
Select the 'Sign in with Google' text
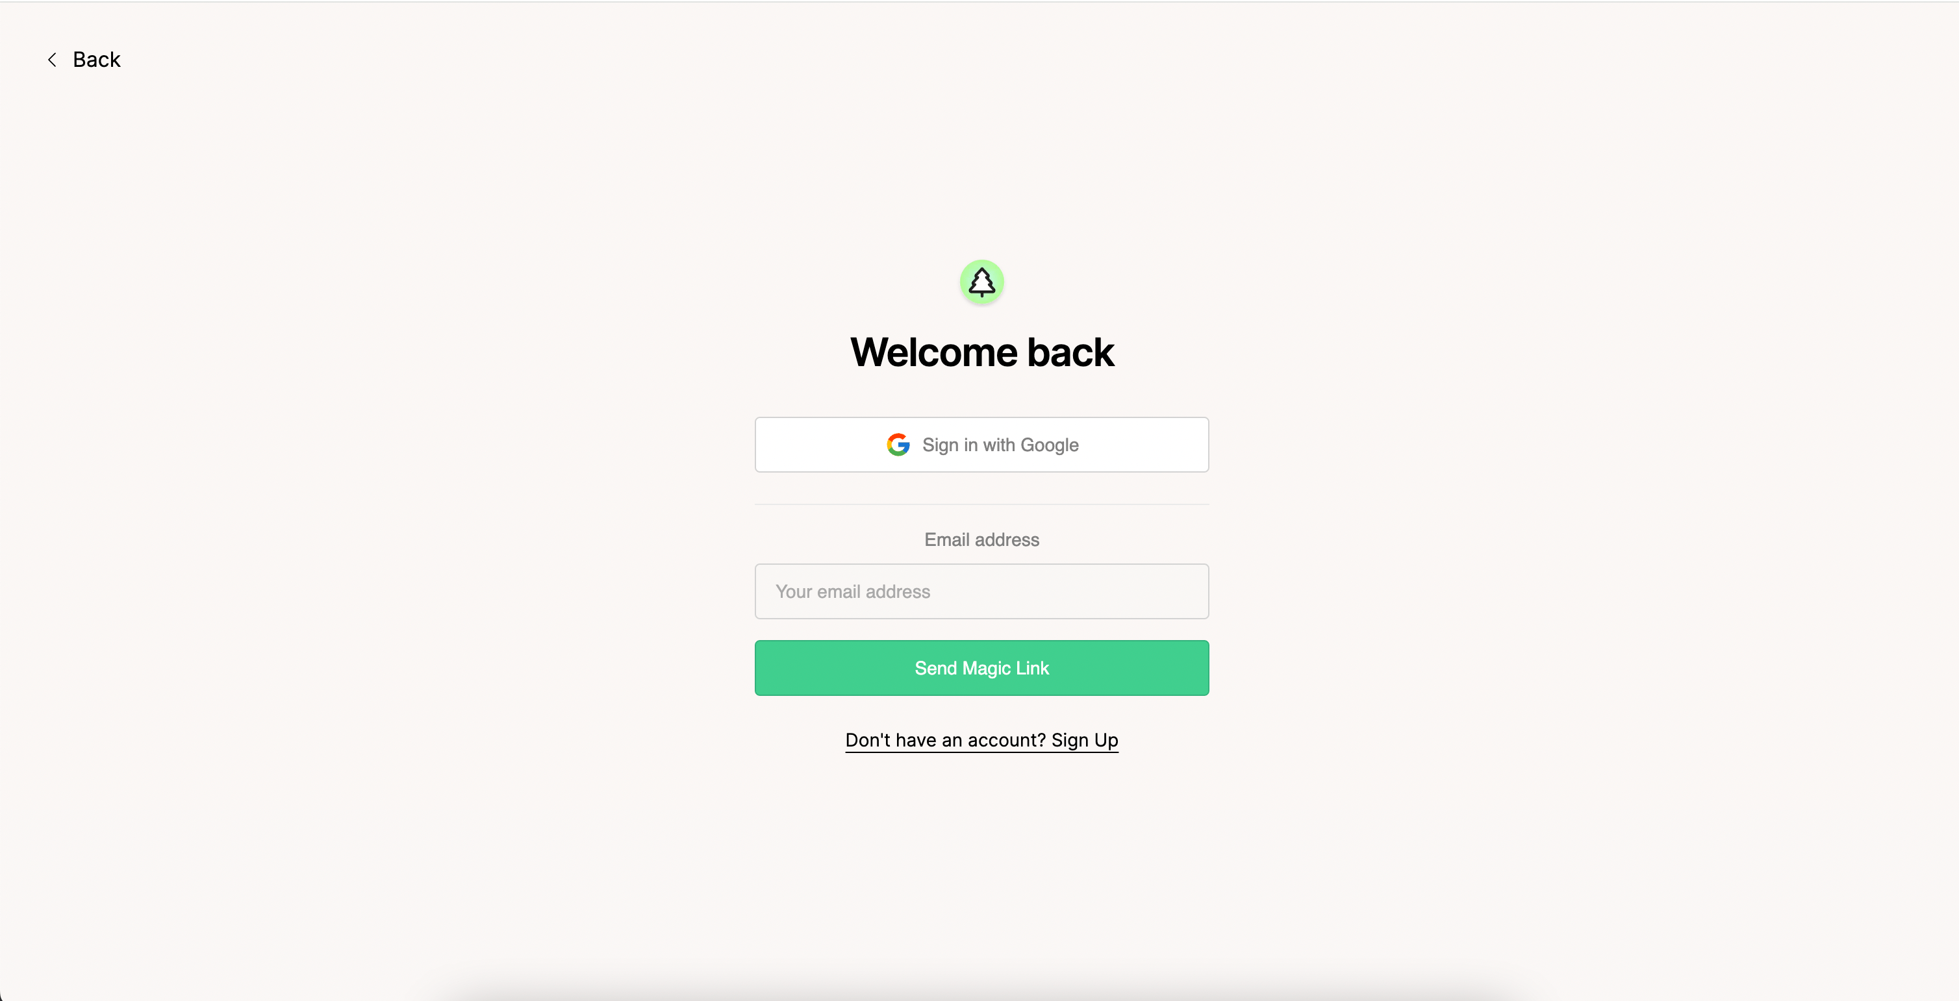click(x=1000, y=445)
